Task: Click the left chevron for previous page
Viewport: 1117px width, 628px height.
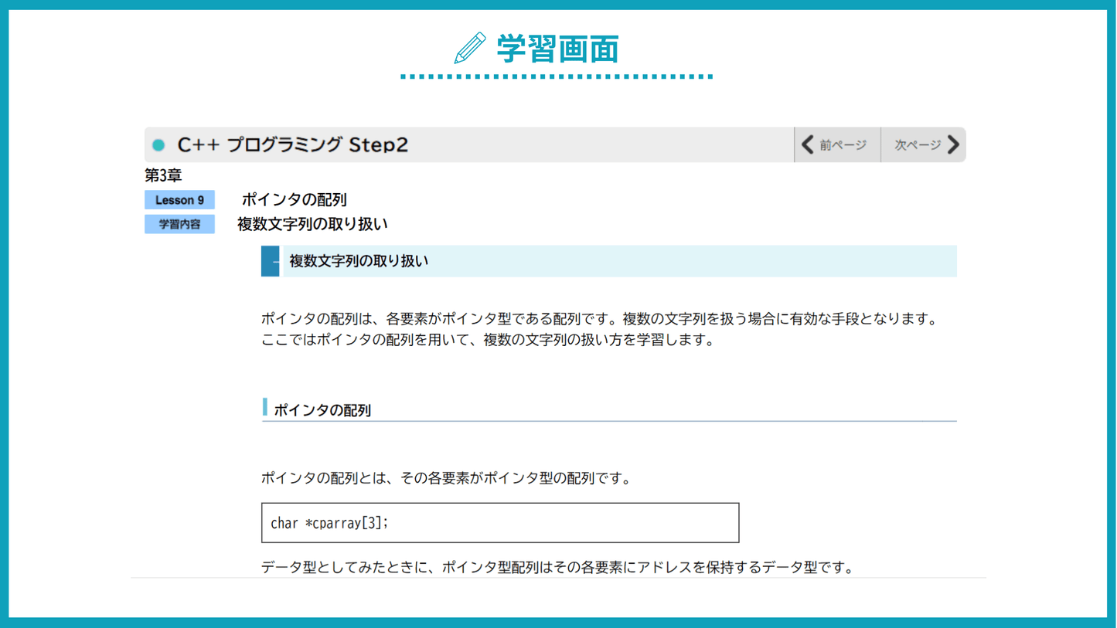Action: click(x=808, y=144)
